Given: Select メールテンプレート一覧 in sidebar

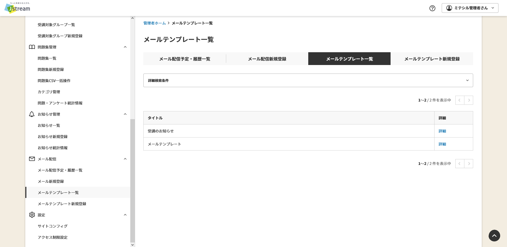Looking at the screenshot, I should click(58, 193).
